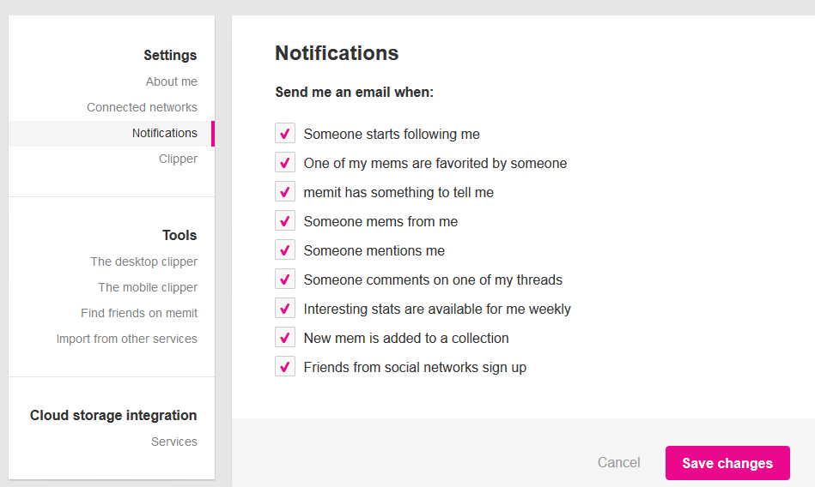Disable weekly interesting stats email checkbox

pyautogui.click(x=285, y=308)
